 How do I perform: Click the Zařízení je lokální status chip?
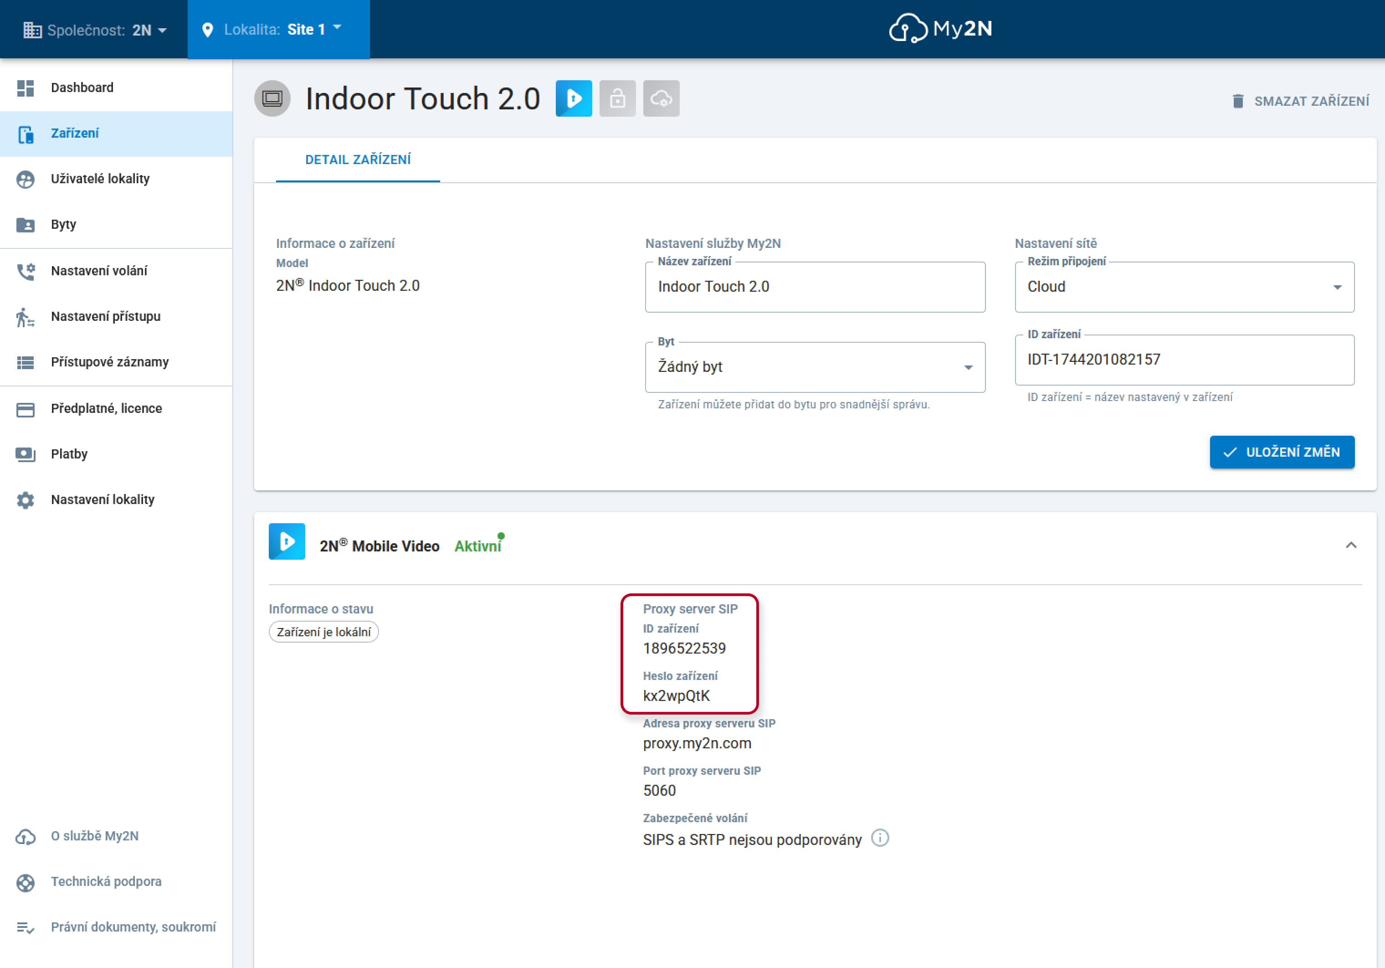[x=324, y=632]
